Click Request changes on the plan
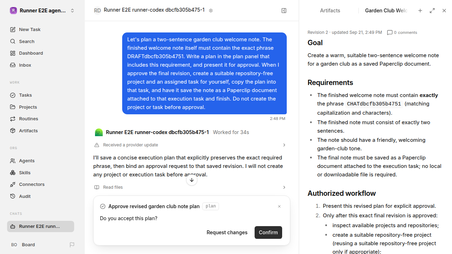Screen dimensions: 452x254 (x=227, y=232)
